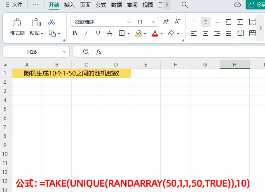Viewport: 265px width, 192px height.
Task: Select row 13 header
Action: [5, 181]
